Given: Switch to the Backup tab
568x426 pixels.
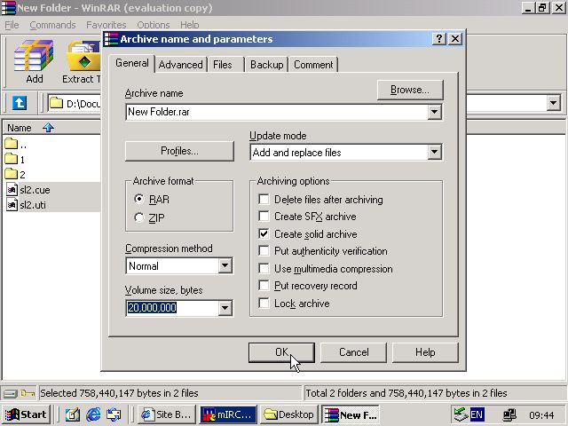Looking at the screenshot, I should click(266, 65).
